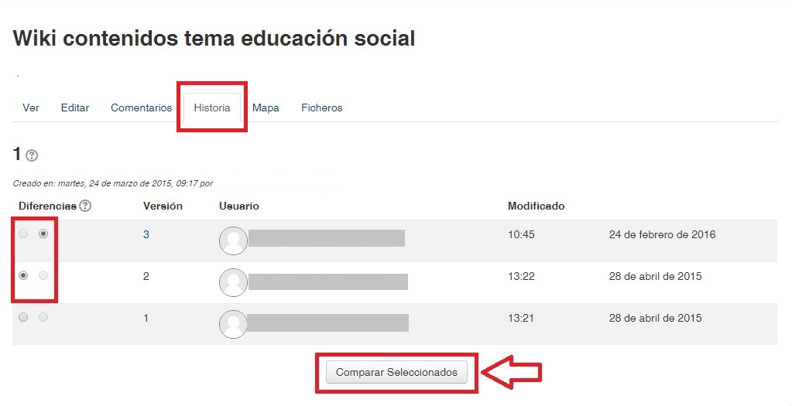
Task: Go to the Comentarios tab
Action: [x=141, y=107]
